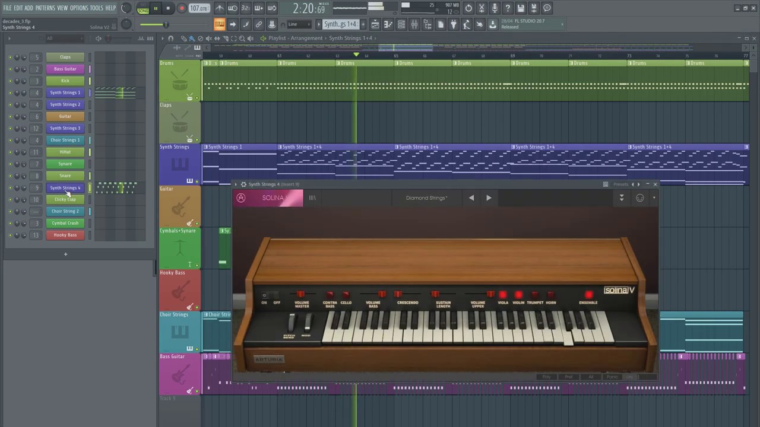
Task: Open the Synth Strings 4 plugin gear menu
Action: (243, 184)
